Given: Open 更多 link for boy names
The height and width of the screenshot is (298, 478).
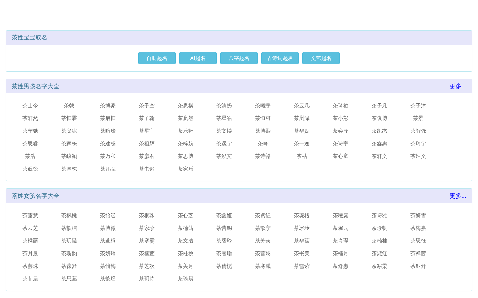Looking at the screenshot, I should coord(458,86).
